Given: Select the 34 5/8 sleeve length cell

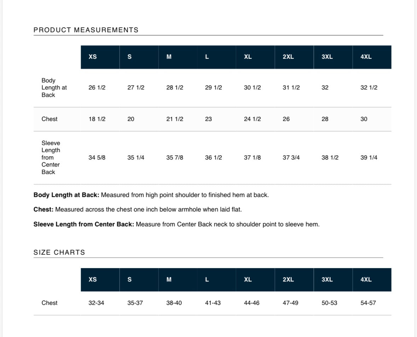Looking at the screenshot, I should pyautogui.click(x=97, y=158).
